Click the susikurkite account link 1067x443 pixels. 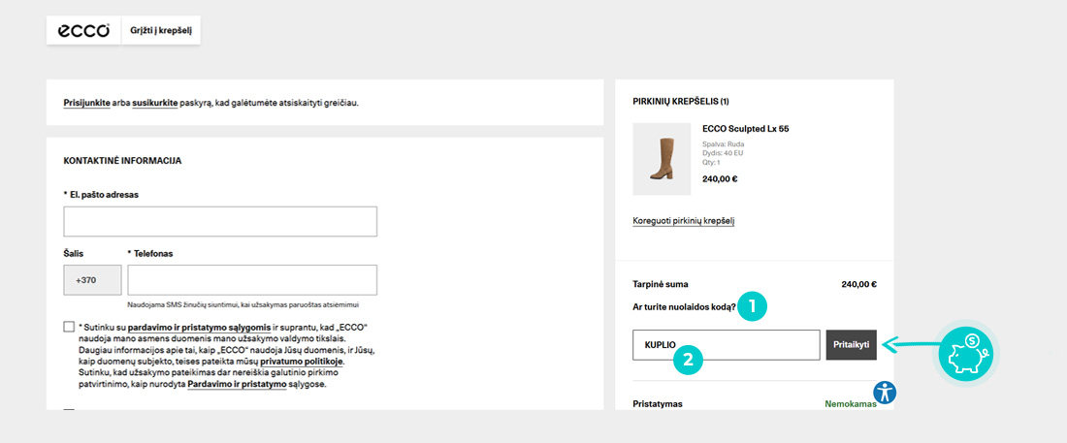tap(154, 102)
